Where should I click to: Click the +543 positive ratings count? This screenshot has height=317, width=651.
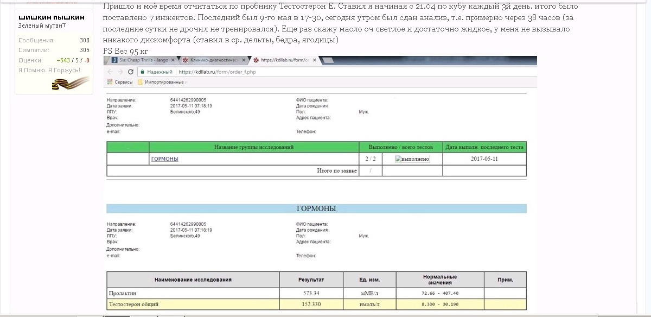(x=64, y=60)
